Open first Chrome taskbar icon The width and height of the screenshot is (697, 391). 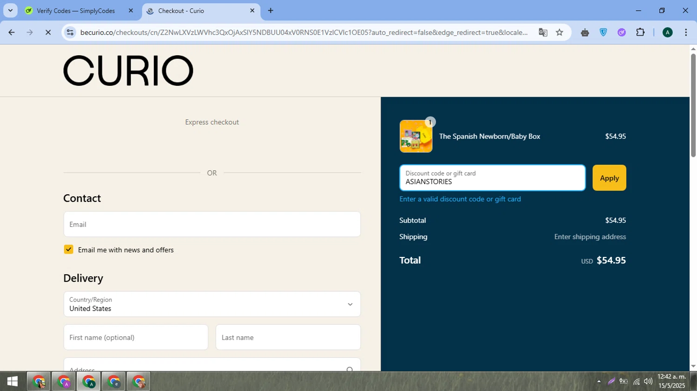[x=39, y=382]
